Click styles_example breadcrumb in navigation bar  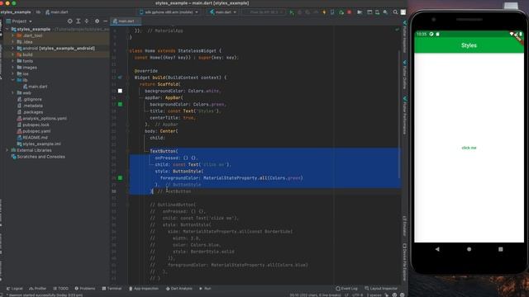coord(16,12)
